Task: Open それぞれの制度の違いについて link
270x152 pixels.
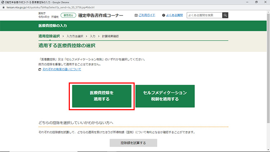Action: click(x=62, y=69)
